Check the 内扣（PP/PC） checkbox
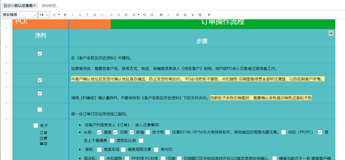This screenshot has width=345, height=160. pyautogui.click(x=284, y=132)
